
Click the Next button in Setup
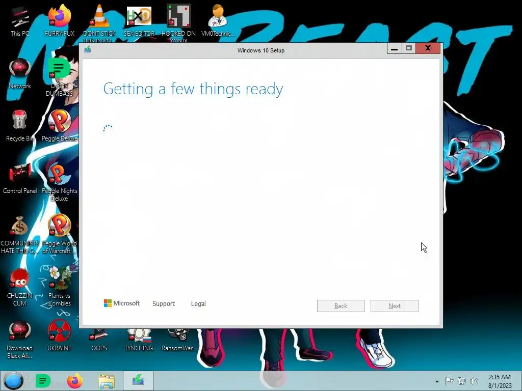[395, 306]
